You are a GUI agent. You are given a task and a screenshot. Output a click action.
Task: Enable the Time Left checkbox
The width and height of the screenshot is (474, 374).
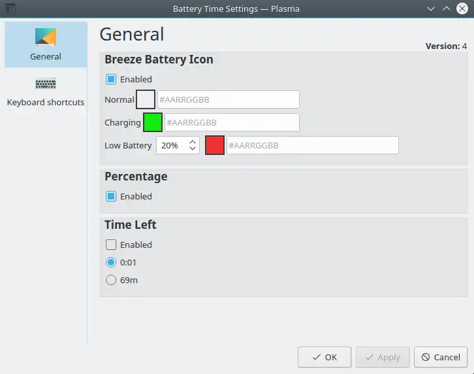point(111,245)
